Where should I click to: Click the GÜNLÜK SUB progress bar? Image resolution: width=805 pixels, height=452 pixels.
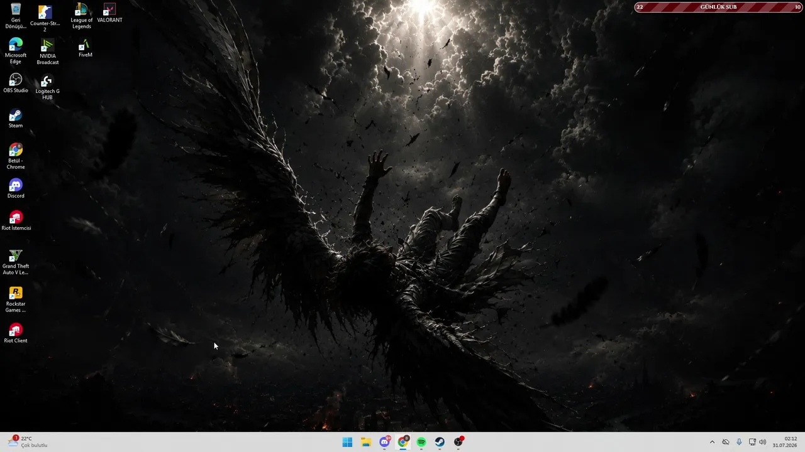pyautogui.click(x=719, y=7)
